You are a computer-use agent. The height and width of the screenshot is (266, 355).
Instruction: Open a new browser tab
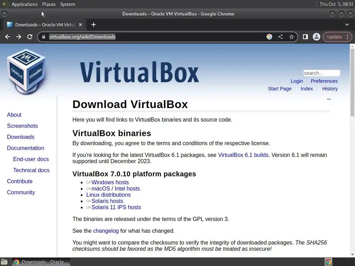click(94, 25)
